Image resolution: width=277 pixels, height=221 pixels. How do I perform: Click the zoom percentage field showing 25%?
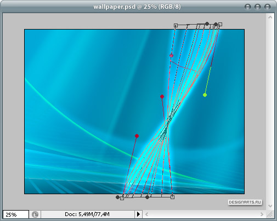point(16,214)
